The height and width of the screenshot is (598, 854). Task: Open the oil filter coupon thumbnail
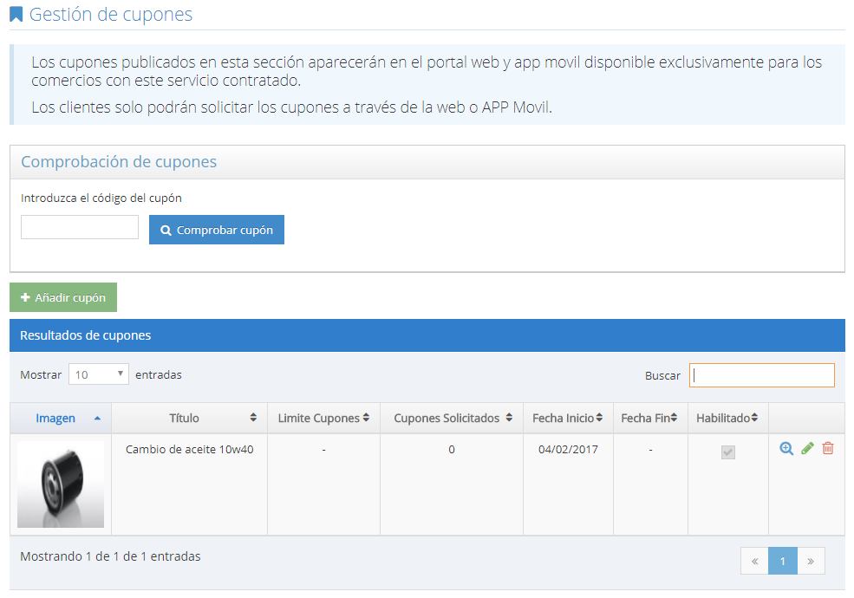tap(61, 484)
